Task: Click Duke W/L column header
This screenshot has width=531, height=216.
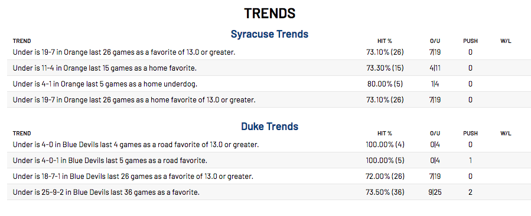Action: coord(506,134)
